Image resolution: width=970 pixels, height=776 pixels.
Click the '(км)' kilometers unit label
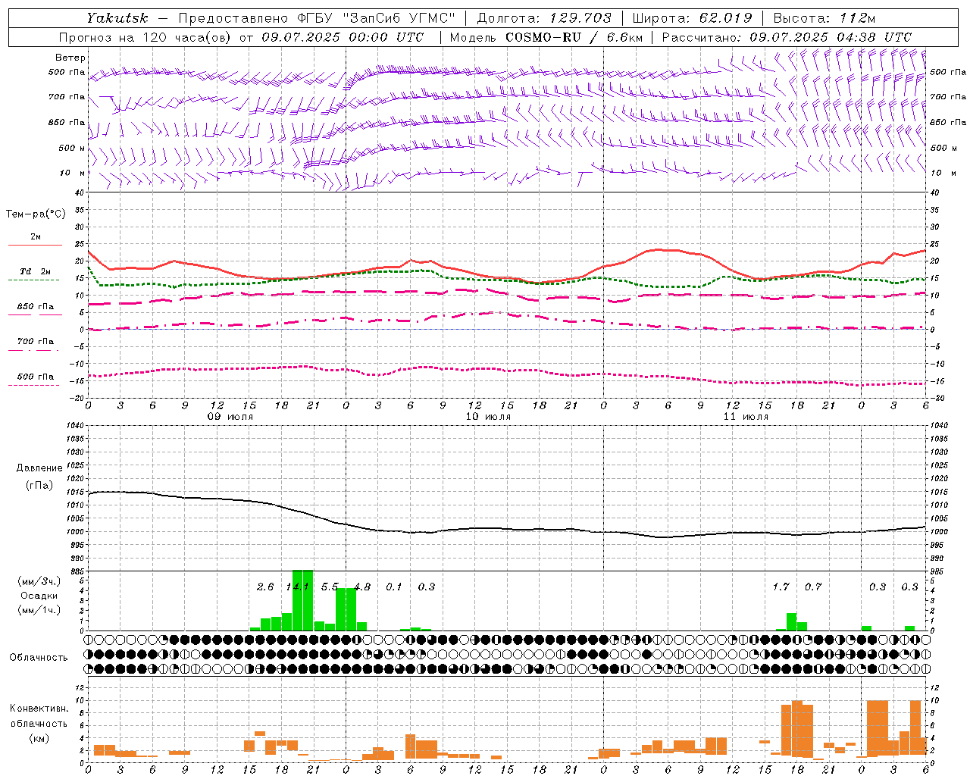coord(39,737)
